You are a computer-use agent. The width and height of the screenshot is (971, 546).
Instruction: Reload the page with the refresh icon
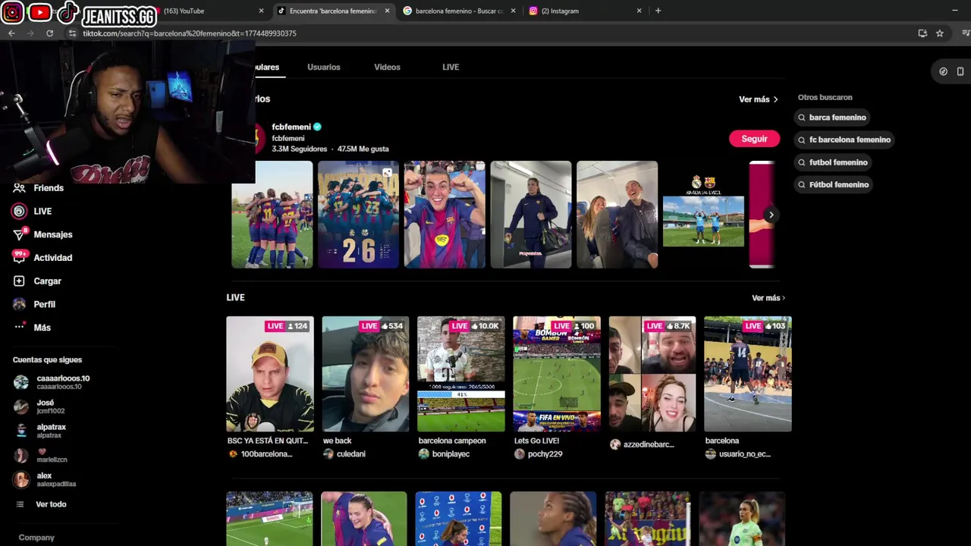49,33
